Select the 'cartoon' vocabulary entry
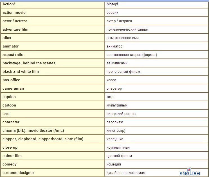This screenshot has height=177, width=209. (x=9, y=105)
